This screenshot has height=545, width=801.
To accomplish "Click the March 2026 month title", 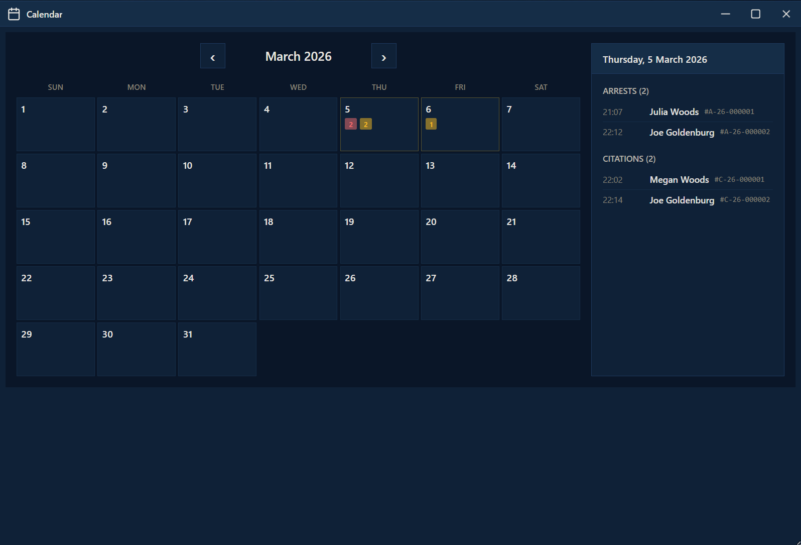I will tap(298, 56).
